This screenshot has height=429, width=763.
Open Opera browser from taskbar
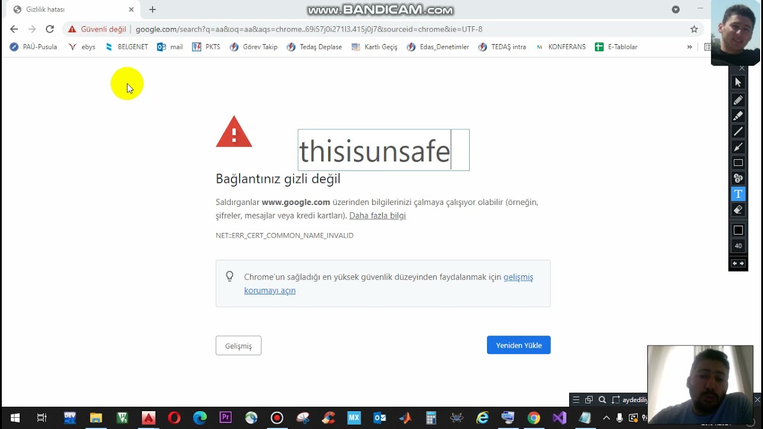(x=174, y=418)
